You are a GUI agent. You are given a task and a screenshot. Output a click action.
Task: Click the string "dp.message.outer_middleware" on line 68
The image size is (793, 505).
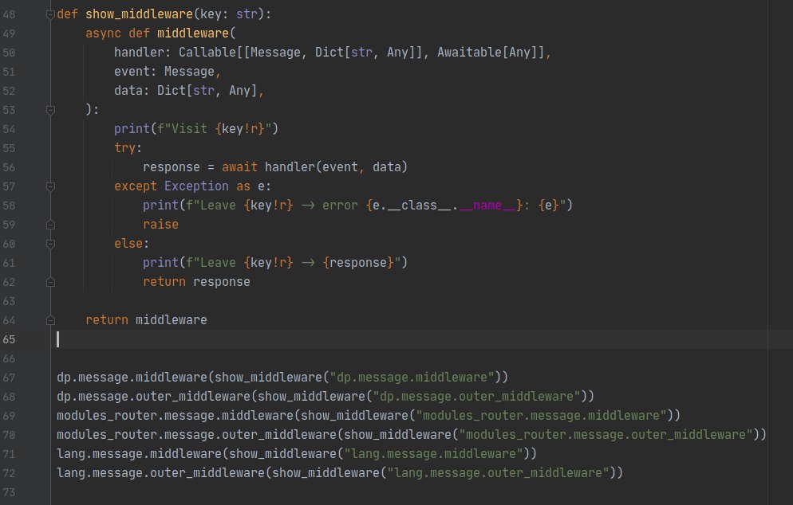point(476,397)
